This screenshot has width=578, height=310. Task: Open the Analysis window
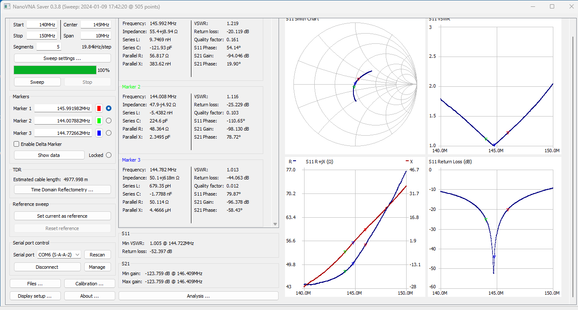[x=198, y=296]
